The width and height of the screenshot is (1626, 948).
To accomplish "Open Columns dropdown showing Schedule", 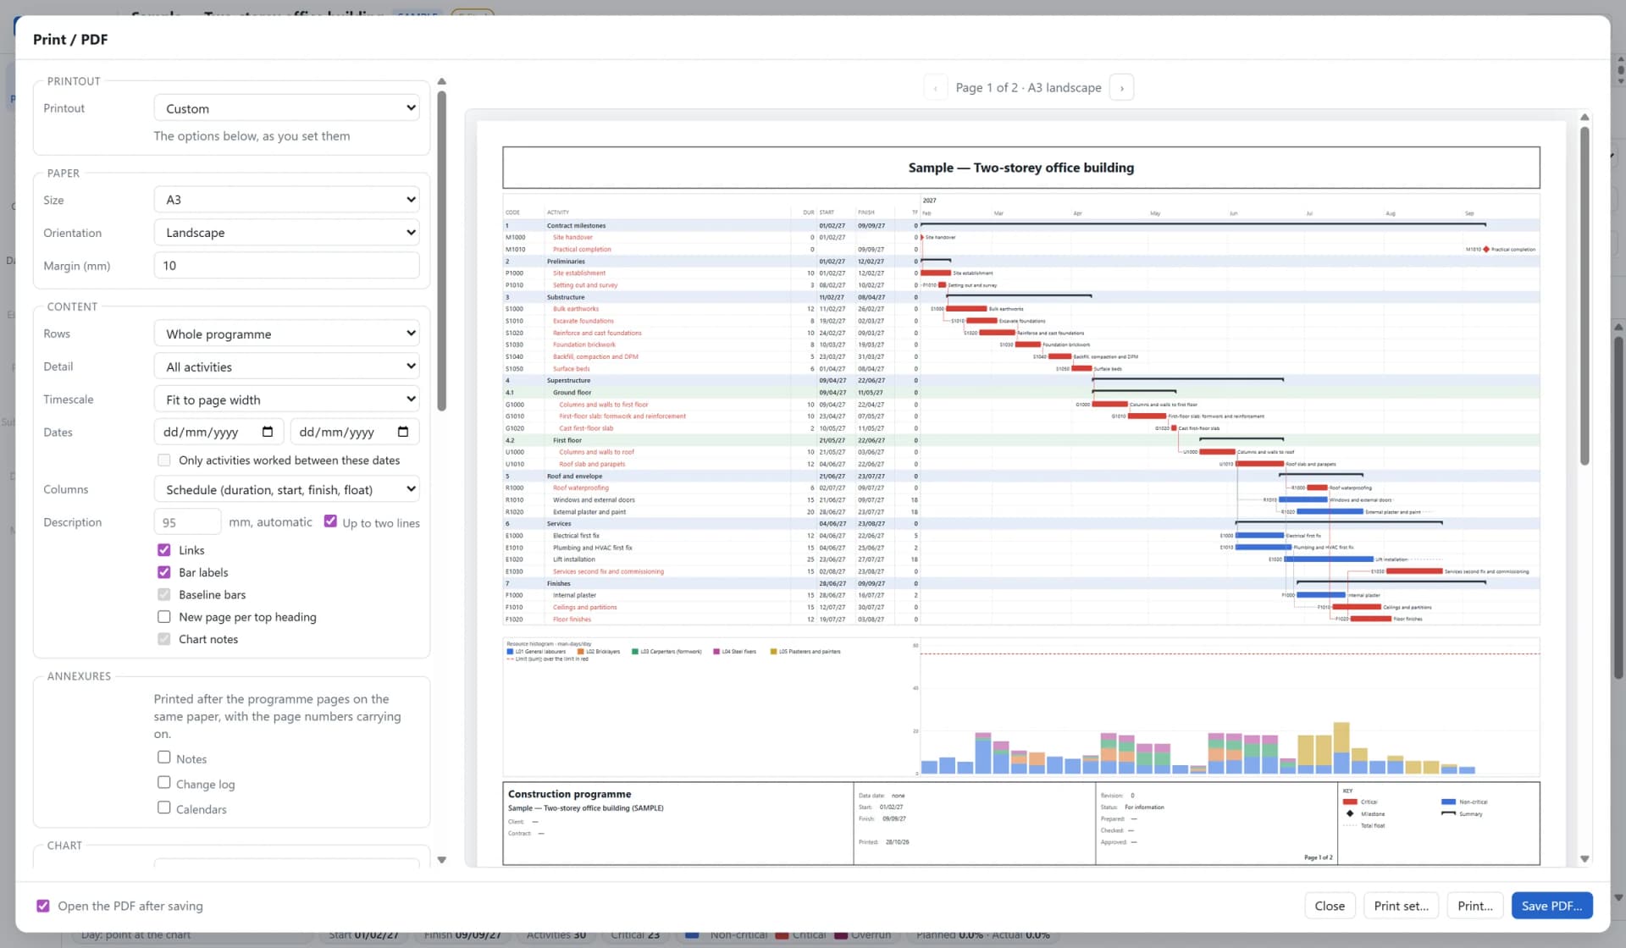I will [x=286, y=489].
